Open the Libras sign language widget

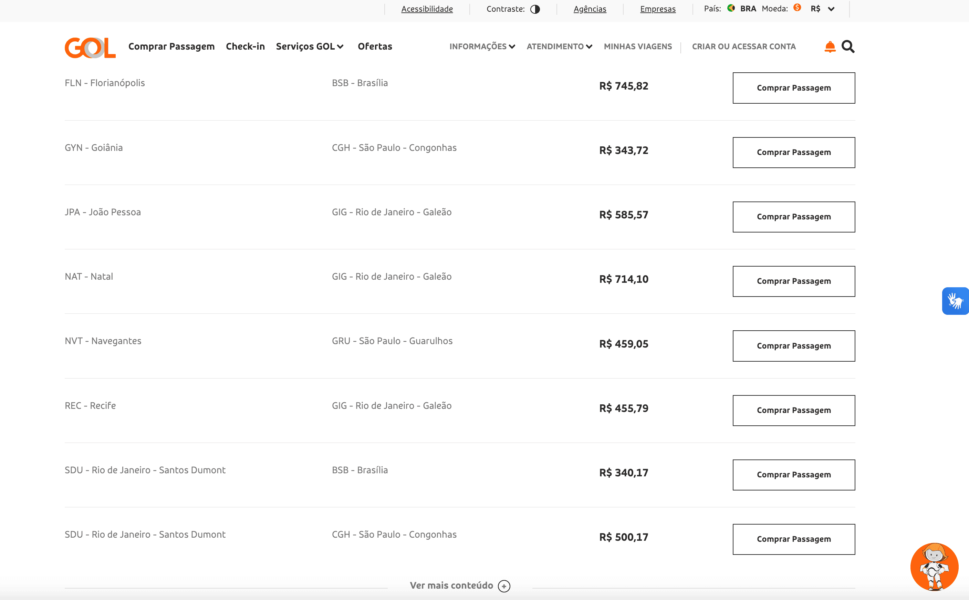tap(955, 301)
